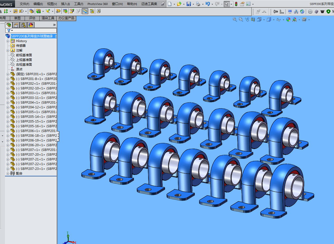Open the PropertyManager tab
The width and height of the screenshot is (334, 244).
tap(16, 25)
